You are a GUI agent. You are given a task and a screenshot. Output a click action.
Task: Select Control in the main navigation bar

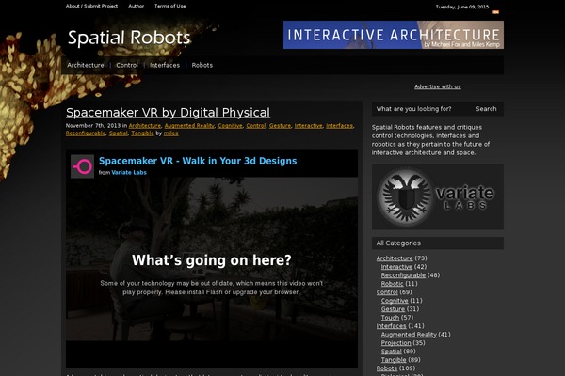127,65
